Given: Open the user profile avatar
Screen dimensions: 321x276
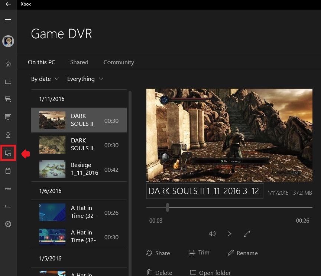Looking at the screenshot, I should [x=8, y=41].
